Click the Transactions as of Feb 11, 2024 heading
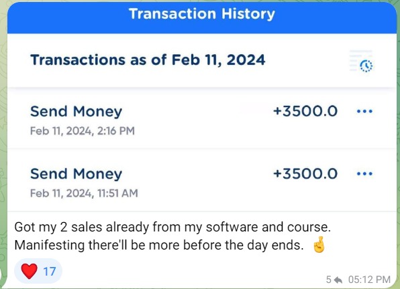This screenshot has height=289, width=400. pos(148,60)
